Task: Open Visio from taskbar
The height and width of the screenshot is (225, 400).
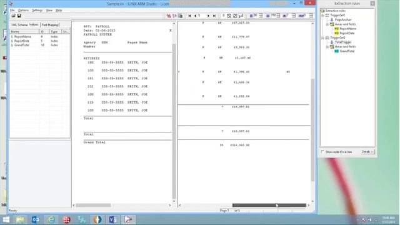Action: point(112,219)
